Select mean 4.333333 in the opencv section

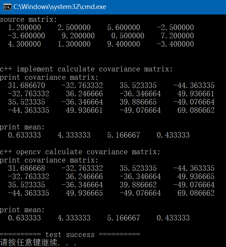tap(74, 218)
